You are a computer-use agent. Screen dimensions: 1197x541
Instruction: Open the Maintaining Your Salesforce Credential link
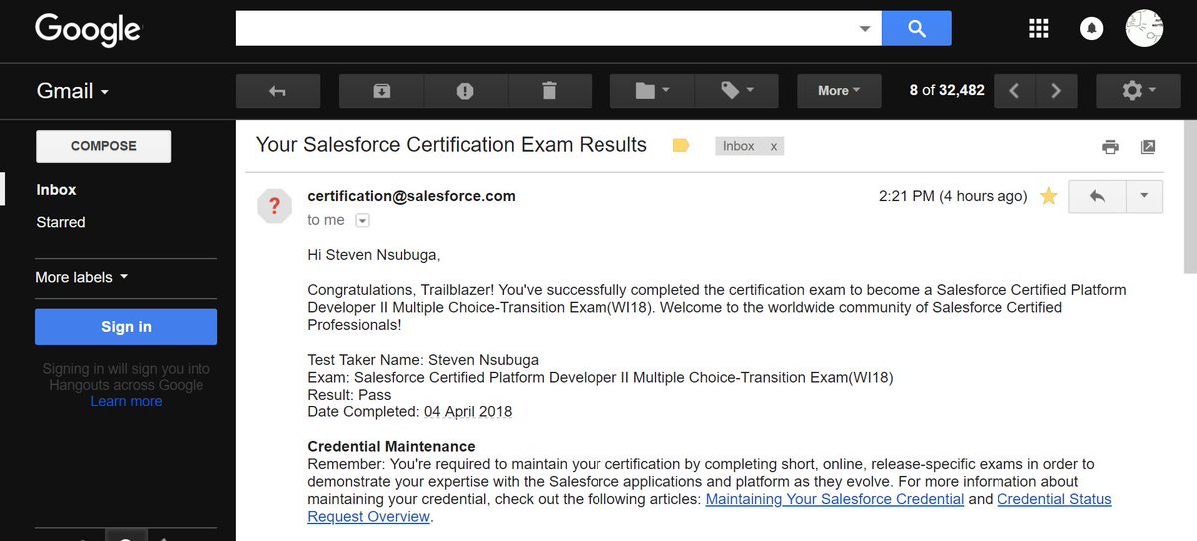[x=835, y=499]
